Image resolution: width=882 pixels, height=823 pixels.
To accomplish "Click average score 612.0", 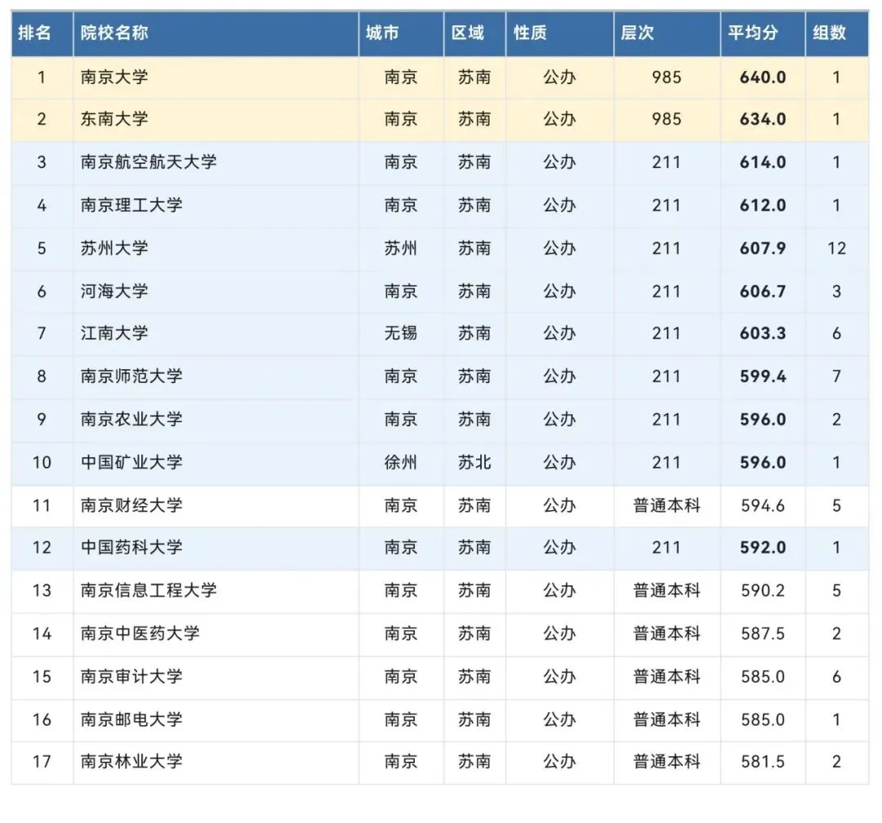I will click(763, 205).
